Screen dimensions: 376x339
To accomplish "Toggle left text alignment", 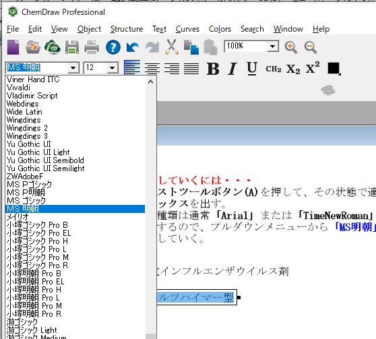I will pos(132,68).
